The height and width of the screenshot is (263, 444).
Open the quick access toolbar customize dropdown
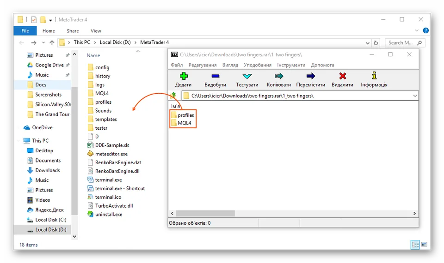coord(50,20)
